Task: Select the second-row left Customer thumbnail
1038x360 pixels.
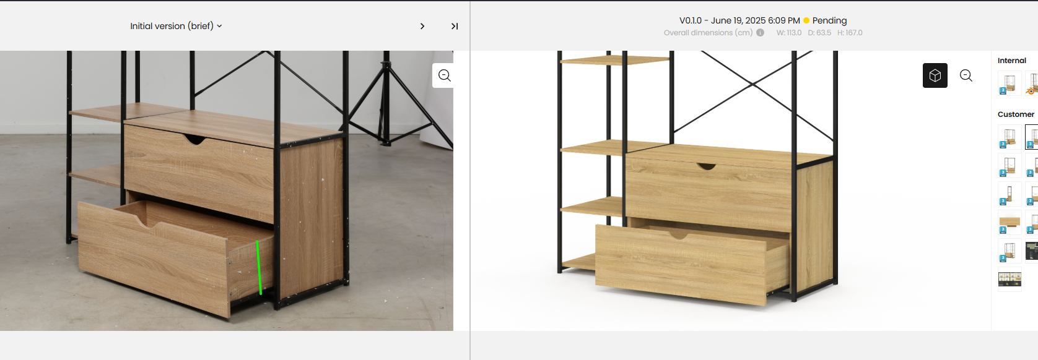Action: point(1010,165)
